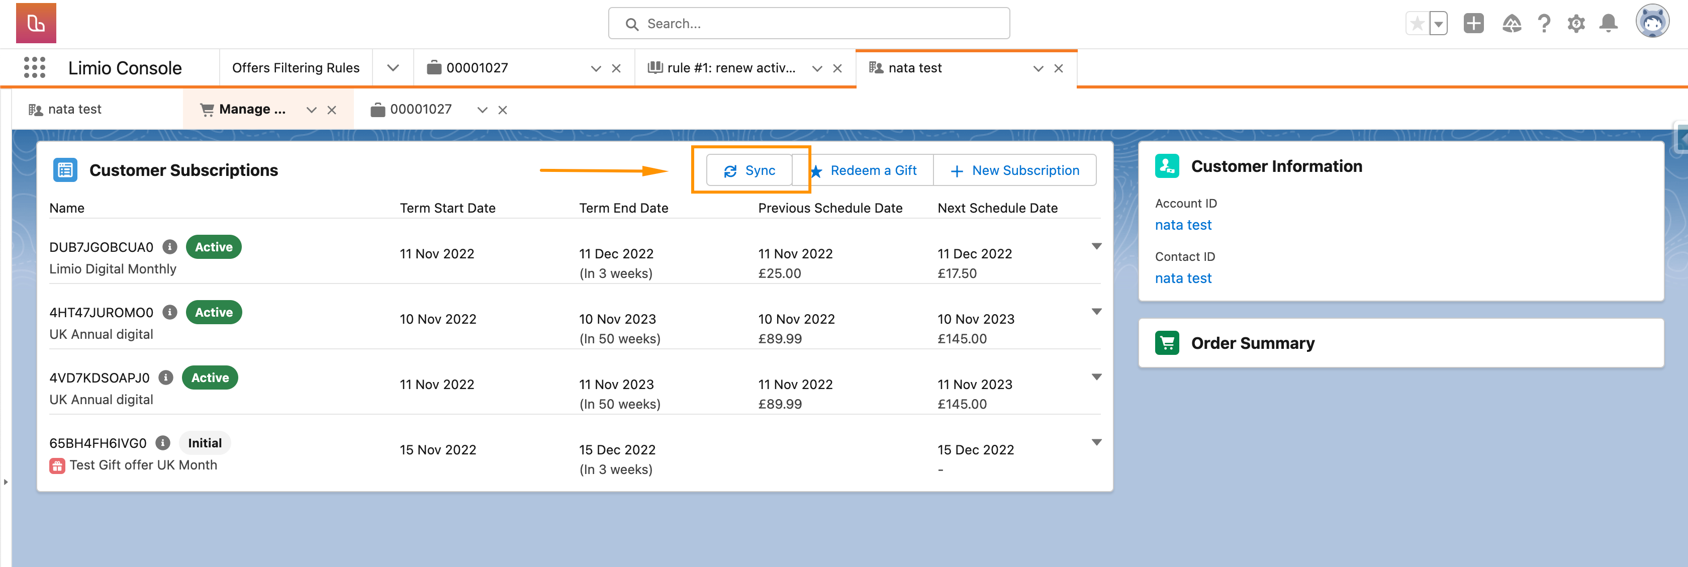
Task: Open the Account ID nata test link
Action: click(1183, 225)
